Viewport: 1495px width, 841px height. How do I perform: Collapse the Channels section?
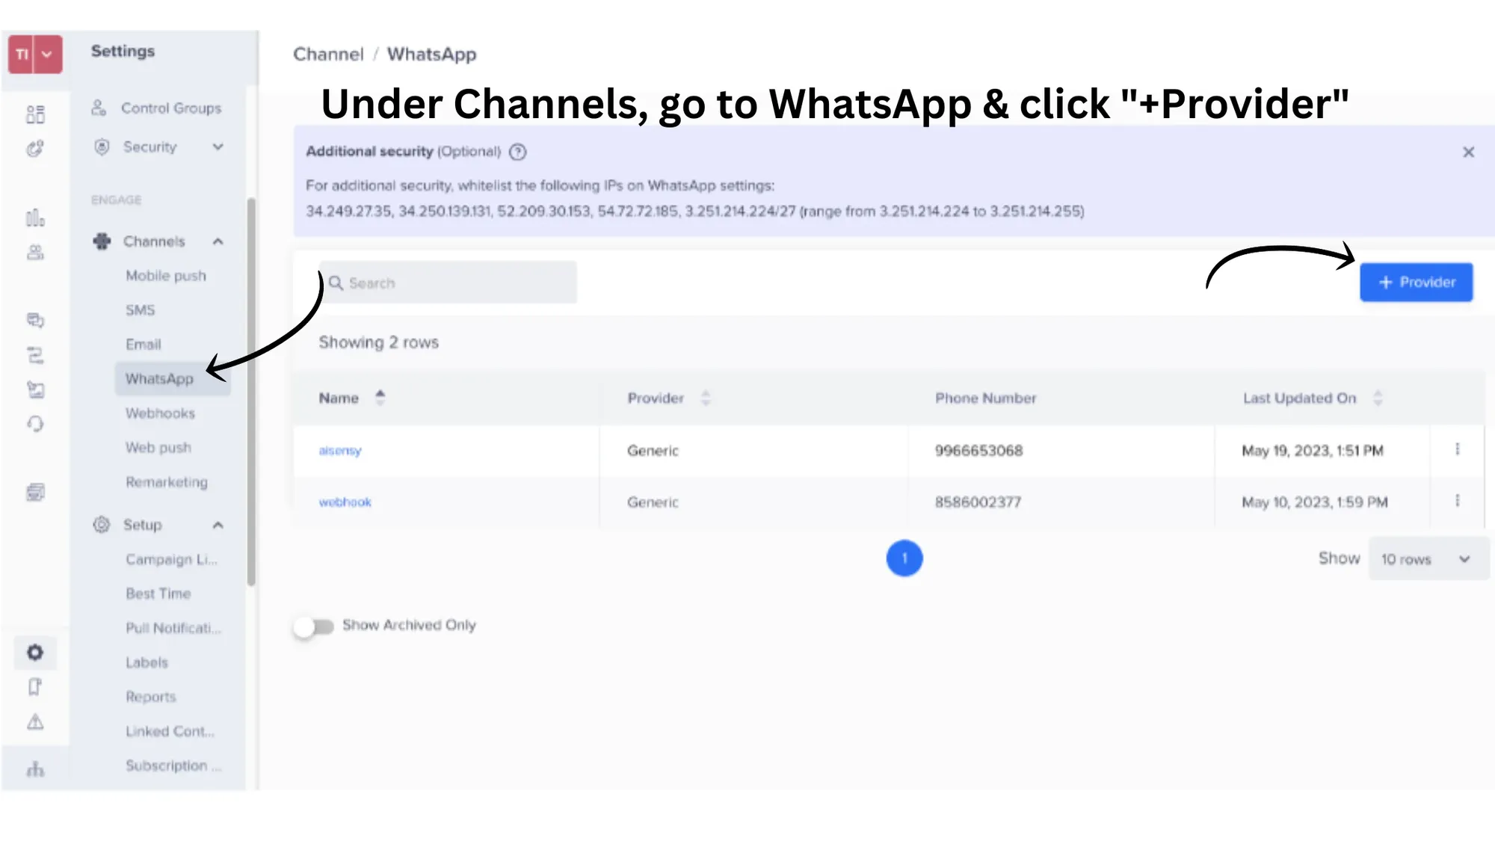click(218, 241)
